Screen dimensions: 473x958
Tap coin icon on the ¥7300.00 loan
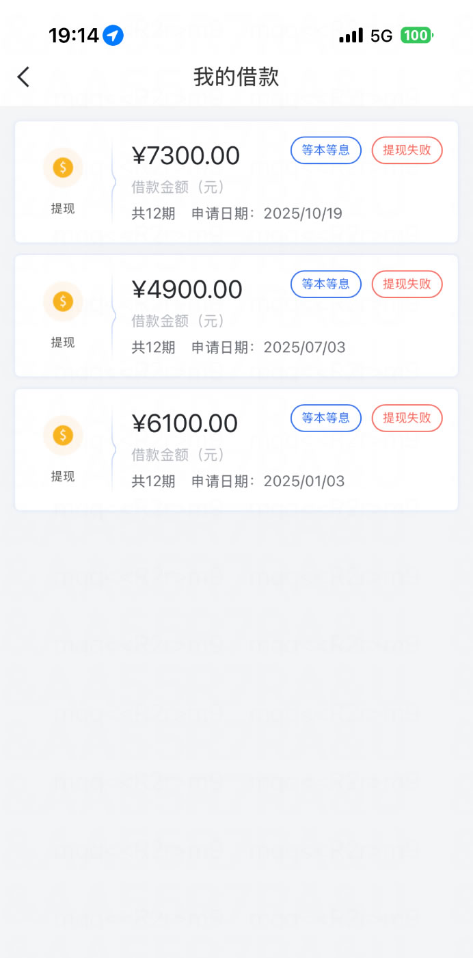pos(63,168)
